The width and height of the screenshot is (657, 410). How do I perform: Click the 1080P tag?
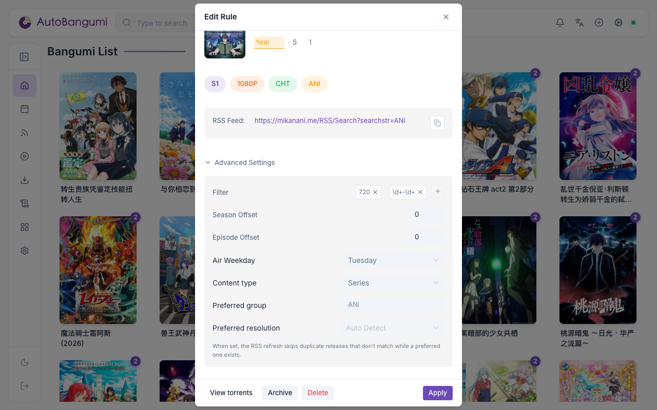pyautogui.click(x=247, y=84)
